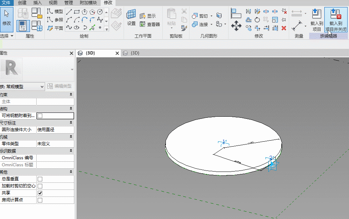Create a 平面 reference plane
The width and height of the screenshot is (349, 219).
click(55, 28)
